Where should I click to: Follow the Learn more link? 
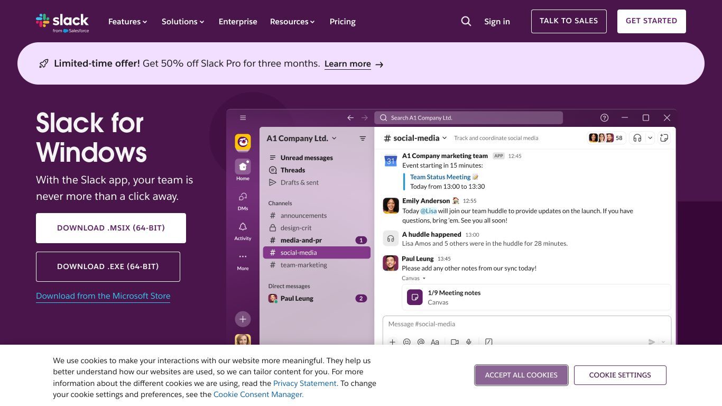pyautogui.click(x=347, y=64)
